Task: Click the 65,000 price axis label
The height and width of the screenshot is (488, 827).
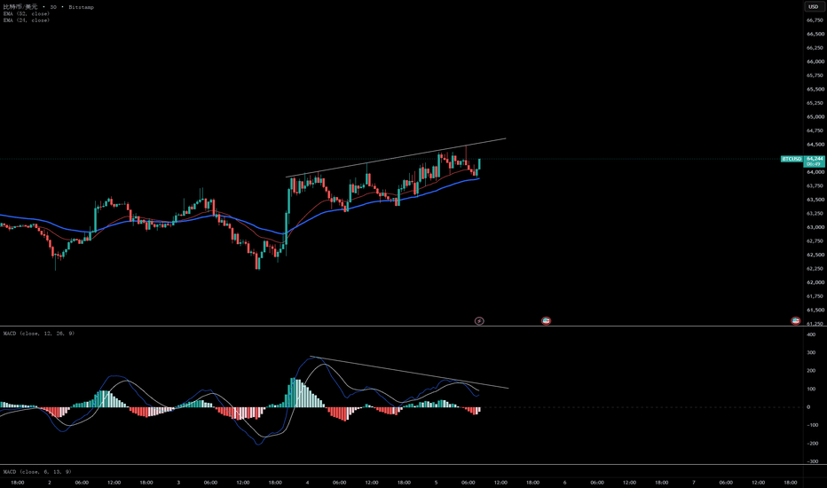Action: 815,116
